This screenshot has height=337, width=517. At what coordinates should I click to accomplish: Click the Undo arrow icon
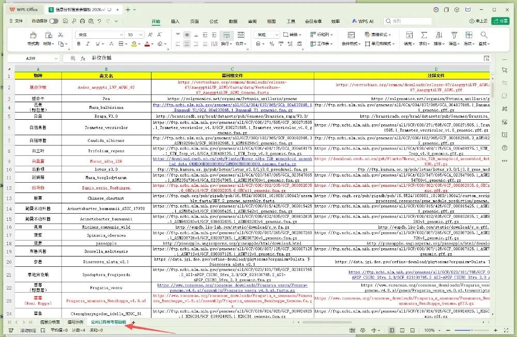coord(99,21)
